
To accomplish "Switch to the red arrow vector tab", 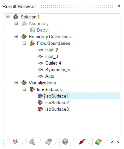I will (x=82, y=142).
